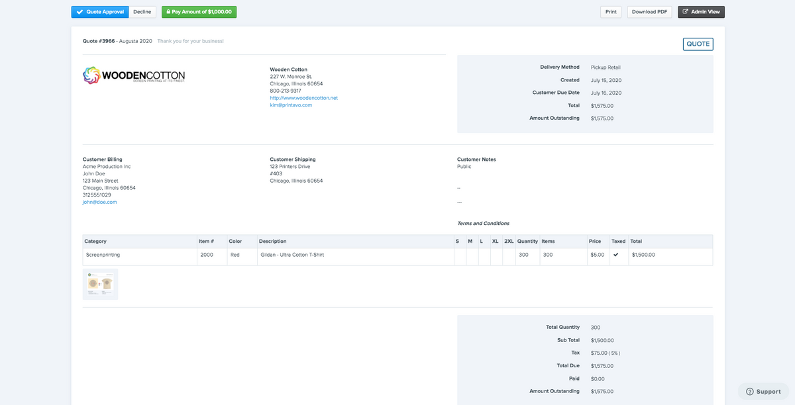
Task: Open the Support help widget
Action: tap(763, 391)
